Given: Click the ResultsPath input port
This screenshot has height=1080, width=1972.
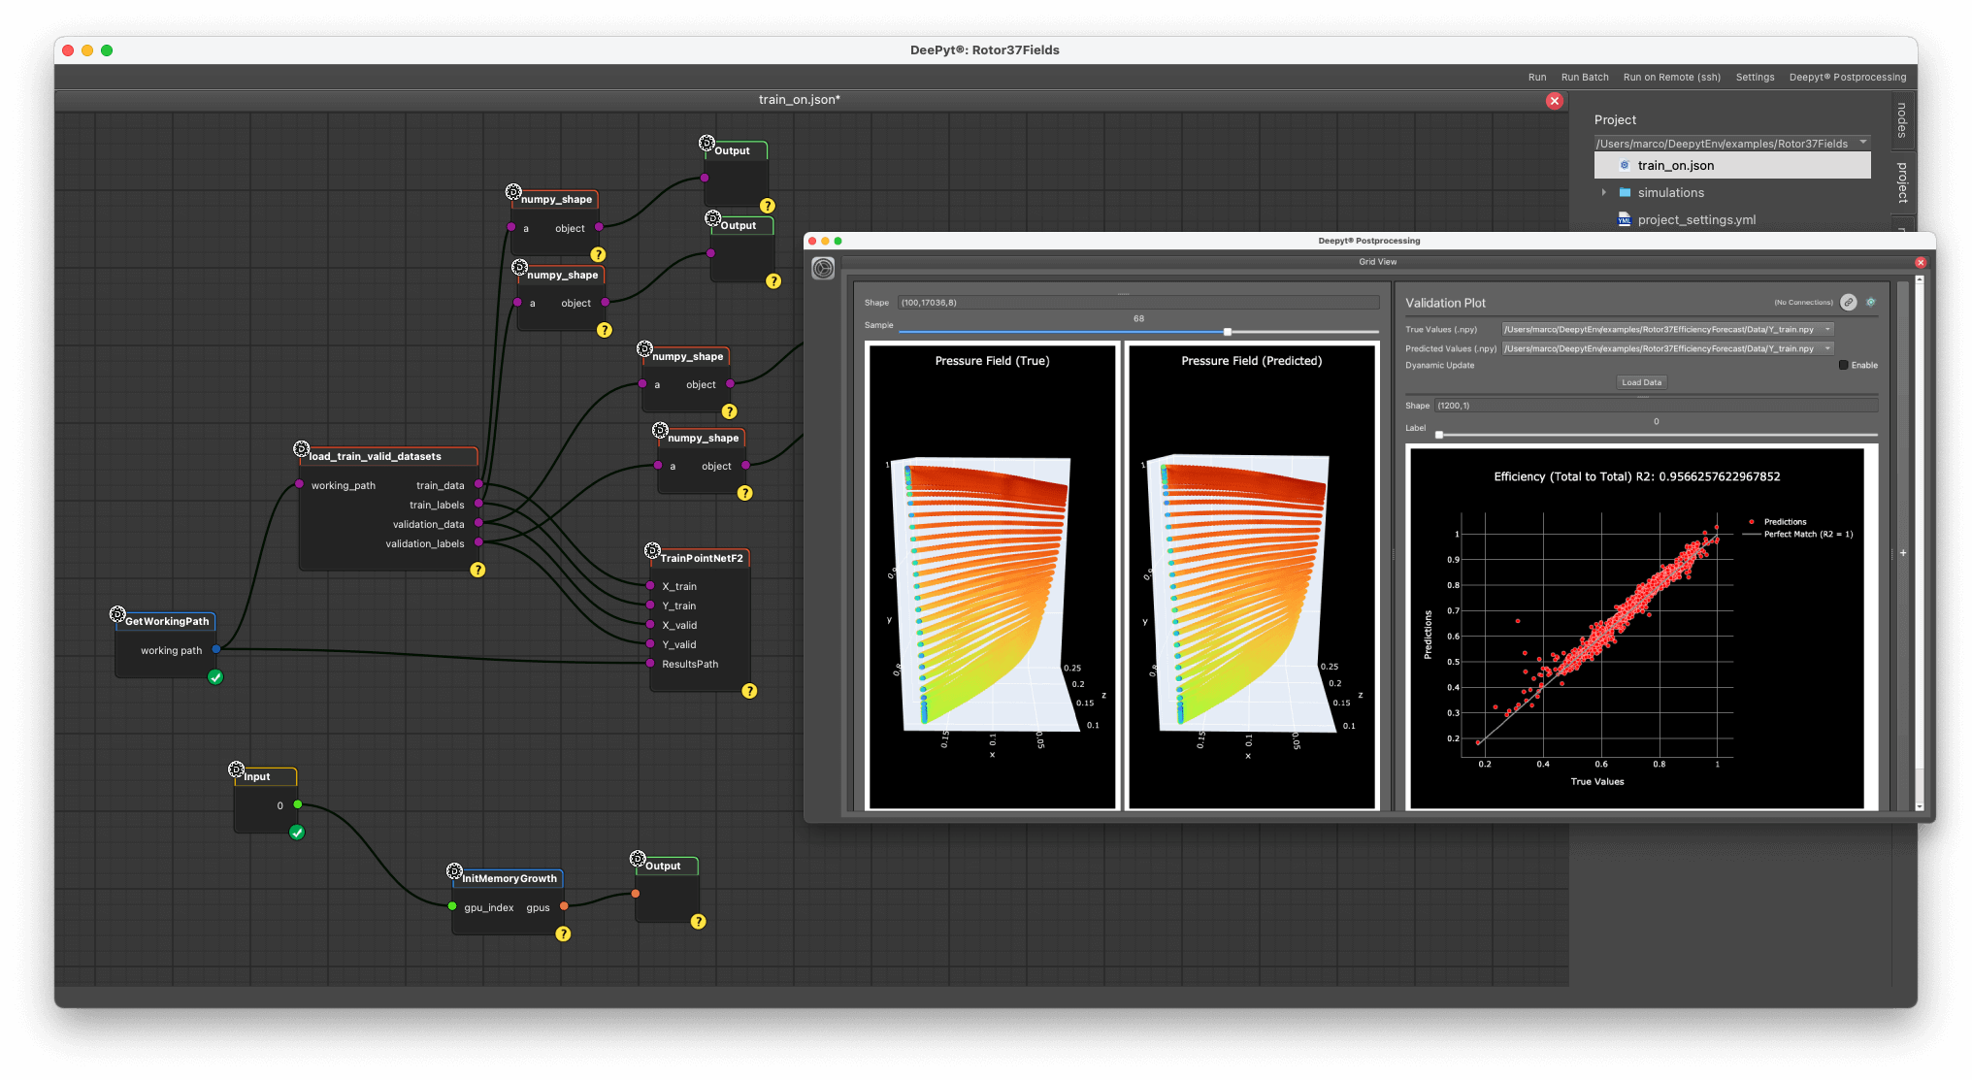Looking at the screenshot, I should [650, 664].
